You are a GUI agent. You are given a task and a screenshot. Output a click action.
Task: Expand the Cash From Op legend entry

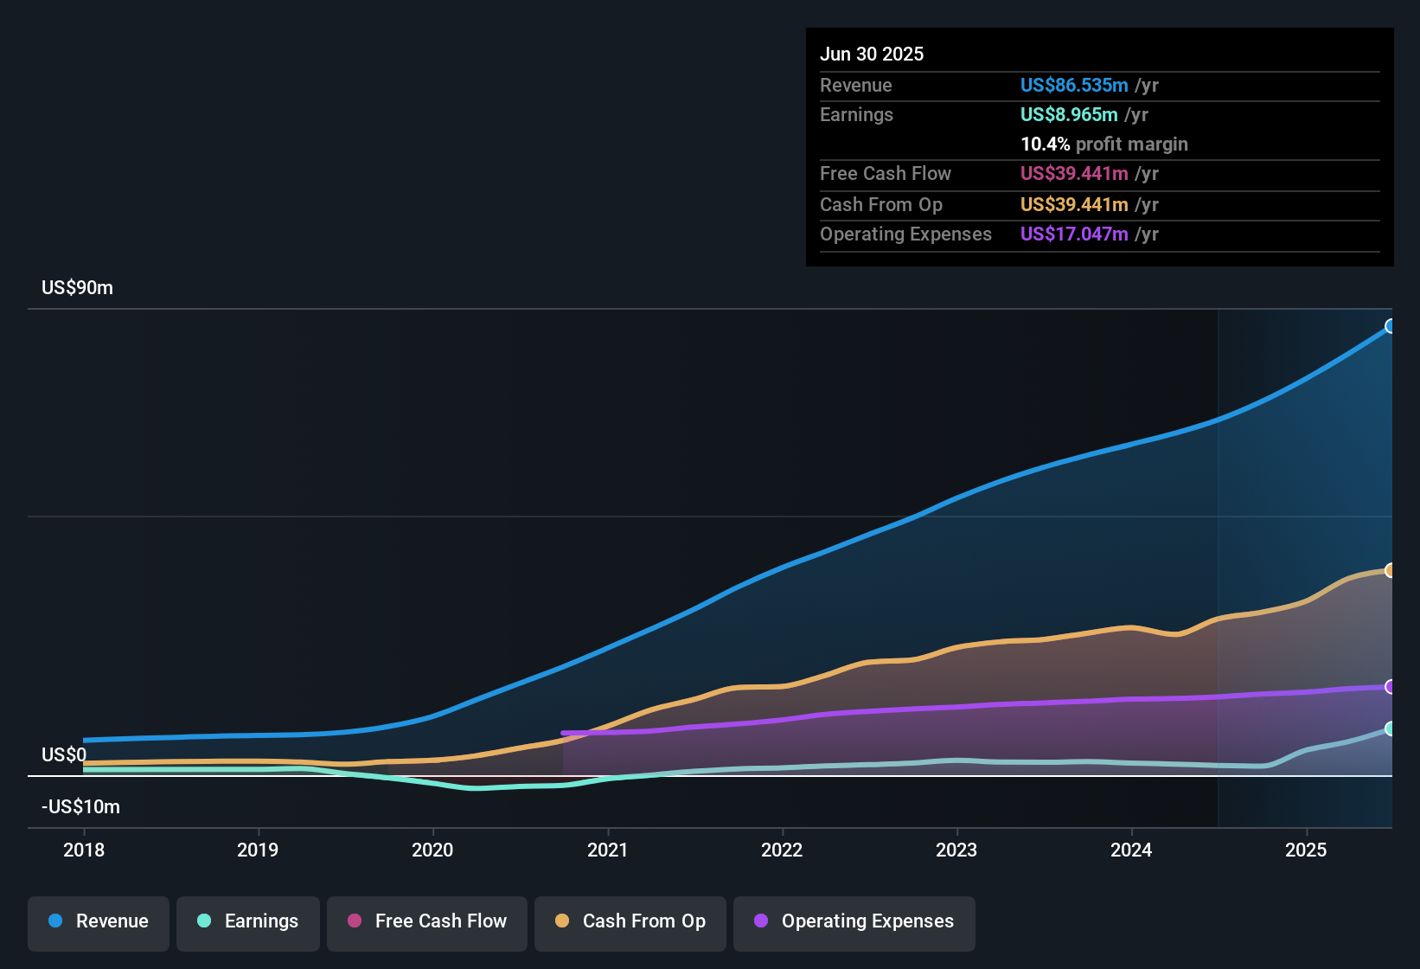(630, 921)
